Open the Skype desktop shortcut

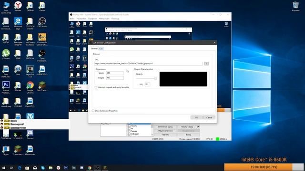pos(6,151)
